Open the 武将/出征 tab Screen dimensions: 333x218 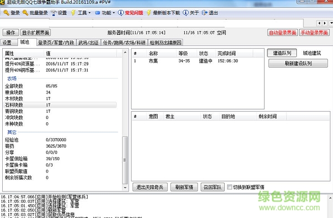(x=88, y=43)
